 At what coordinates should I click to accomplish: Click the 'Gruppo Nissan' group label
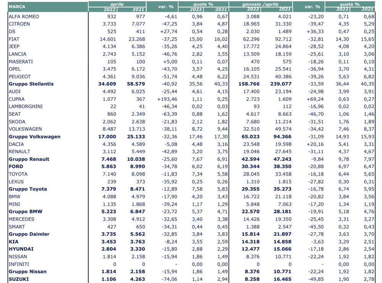click(x=28, y=272)
